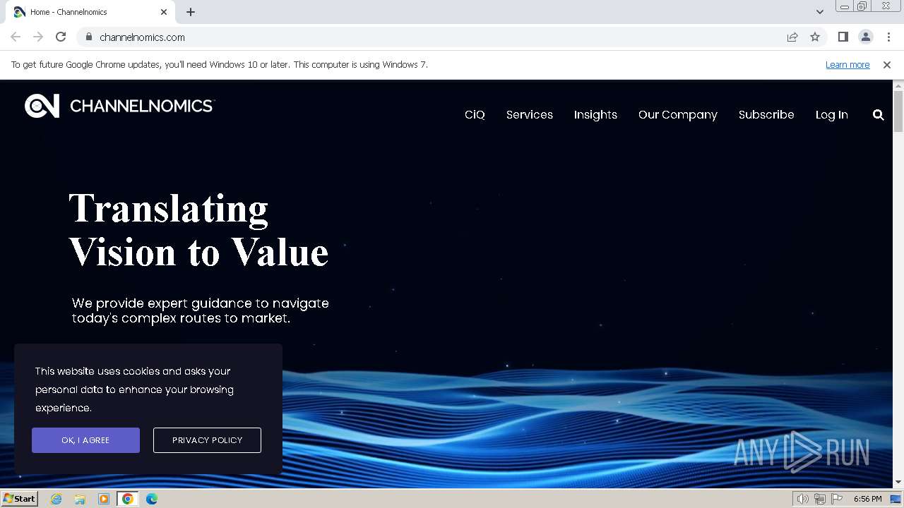Close the Home - Channelnomics tab
The height and width of the screenshot is (508, 904).
pyautogui.click(x=164, y=12)
